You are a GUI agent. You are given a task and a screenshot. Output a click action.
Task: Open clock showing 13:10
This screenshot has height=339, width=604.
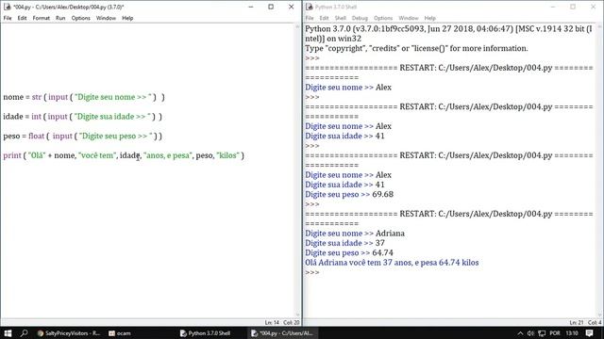coord(572,333)
